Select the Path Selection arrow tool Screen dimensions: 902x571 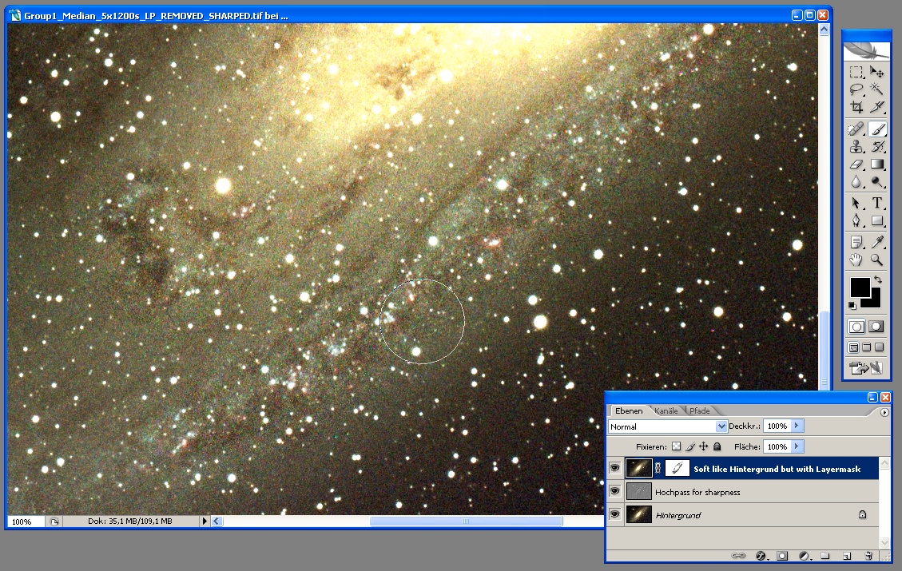click(856, 203)
